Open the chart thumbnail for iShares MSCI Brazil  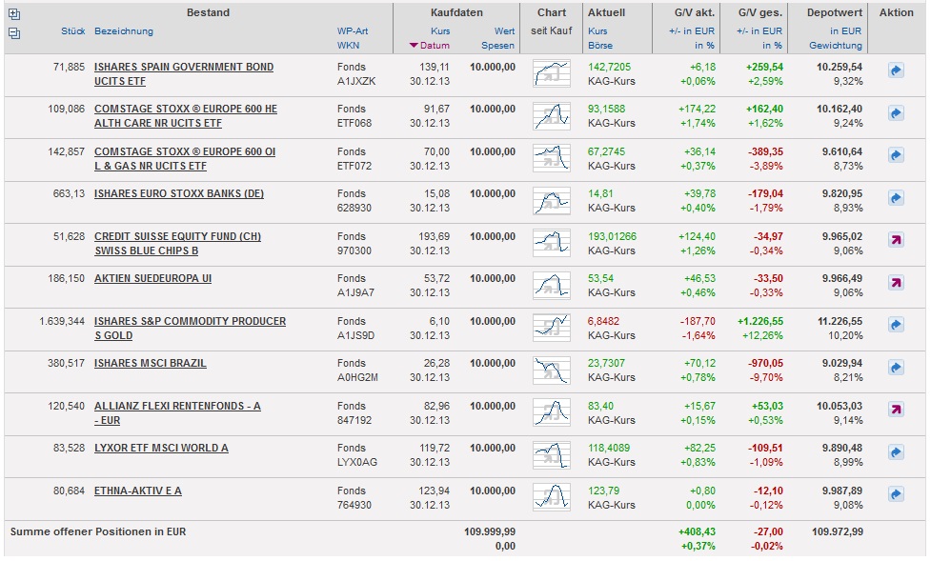point(551,371)
